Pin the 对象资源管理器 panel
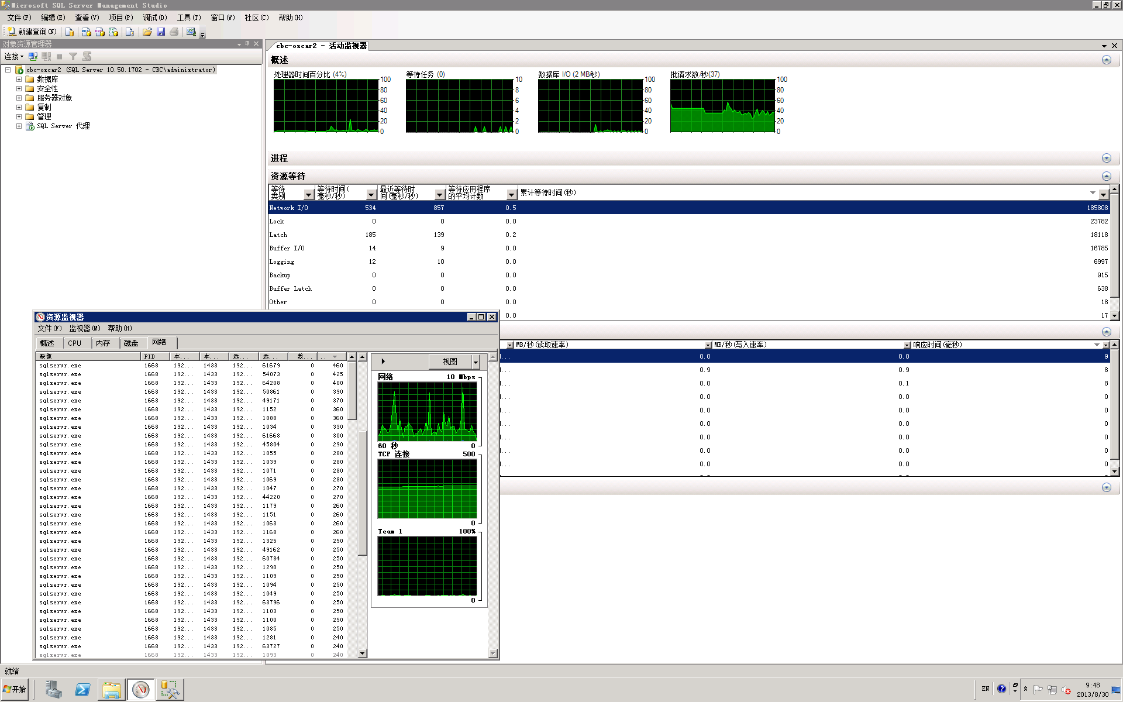This screenshot has height=702, width=1123. click(247, 44)
